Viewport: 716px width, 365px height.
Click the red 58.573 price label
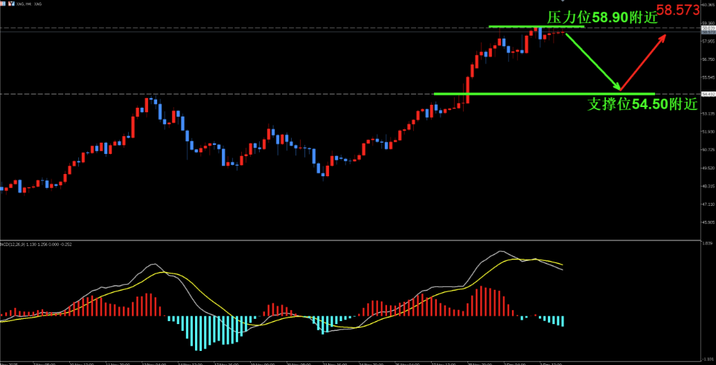pos(678,10)
